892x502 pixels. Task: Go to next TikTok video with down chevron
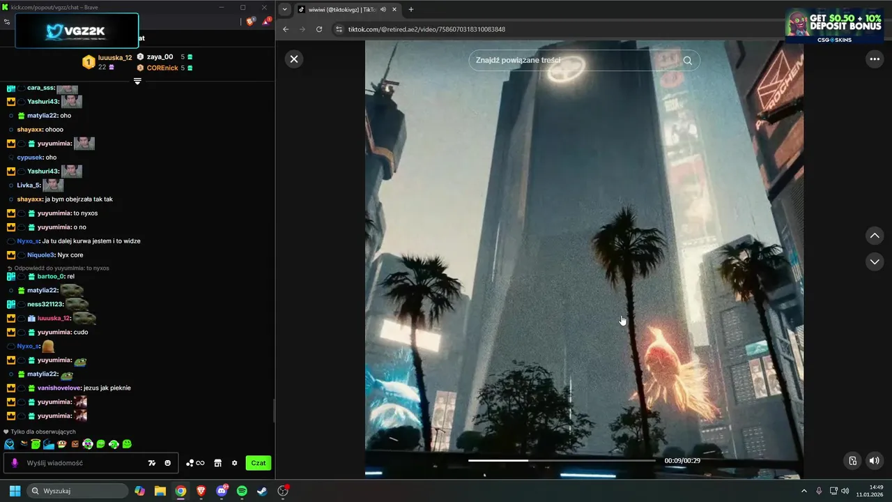tap(875, 261)
